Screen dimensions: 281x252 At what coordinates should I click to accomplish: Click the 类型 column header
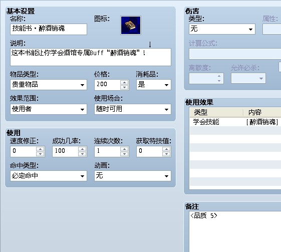coord(216,112)
